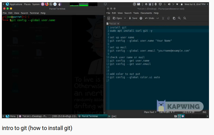
Task: Click the network wifi icon in tray
Action: 177,4
